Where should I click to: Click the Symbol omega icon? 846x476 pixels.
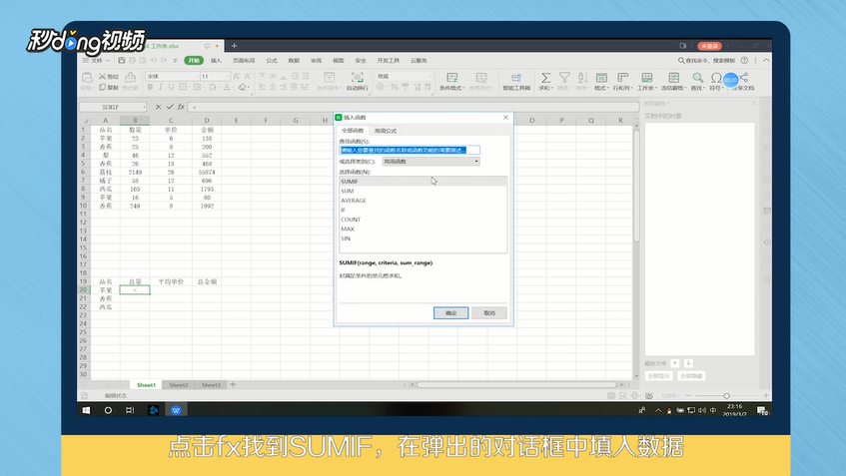(716, 78)
